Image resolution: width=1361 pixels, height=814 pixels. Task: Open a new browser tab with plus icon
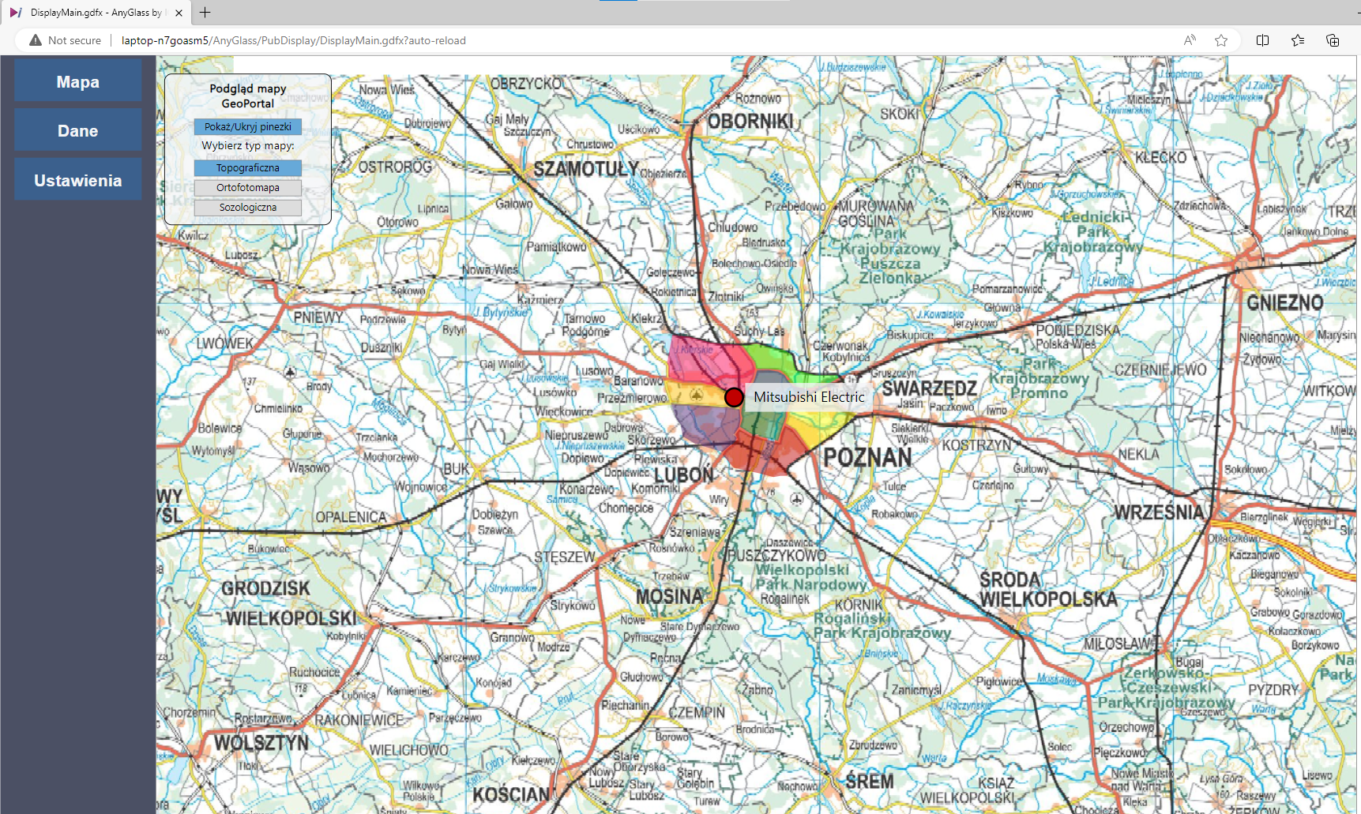click(205, 13)
